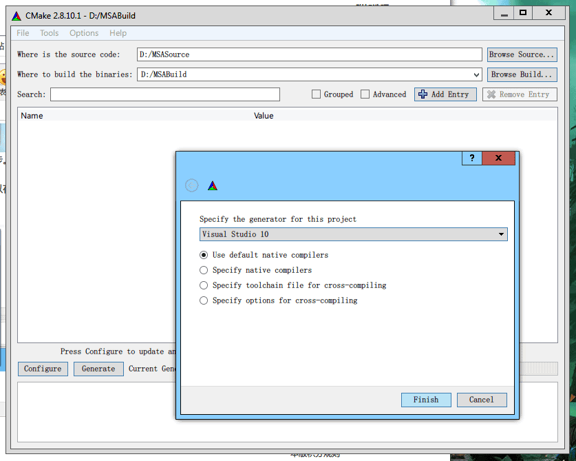The height and width of the screenshot is (461, 576).
Task: Maximize the CMake main window
Action: [522, 13]
